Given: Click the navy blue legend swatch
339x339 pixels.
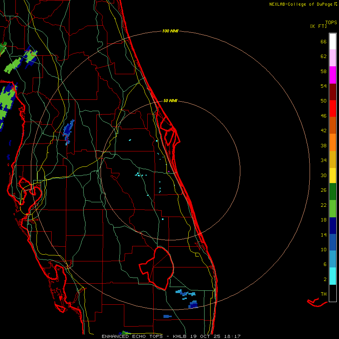Looking at the screenshot, I should 333,226.
